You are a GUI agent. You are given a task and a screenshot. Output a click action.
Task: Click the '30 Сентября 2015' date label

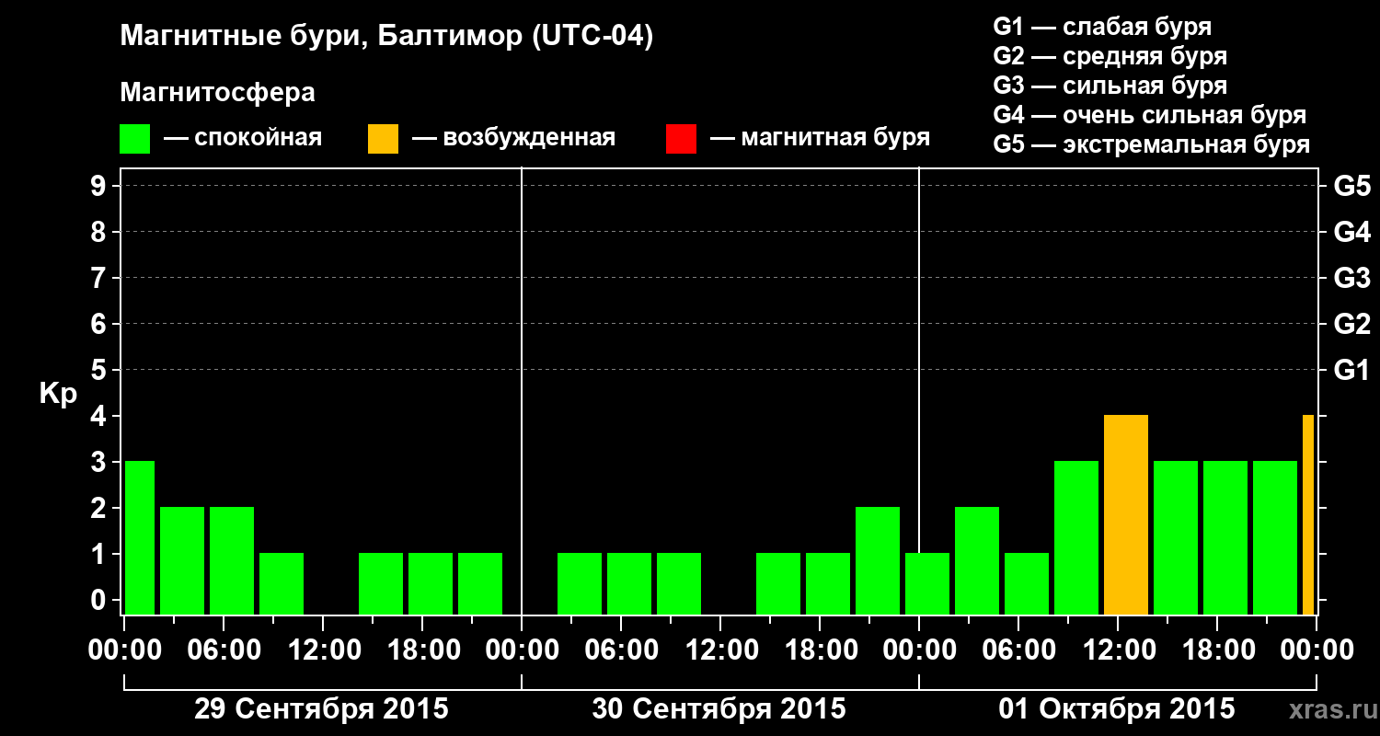719,708
